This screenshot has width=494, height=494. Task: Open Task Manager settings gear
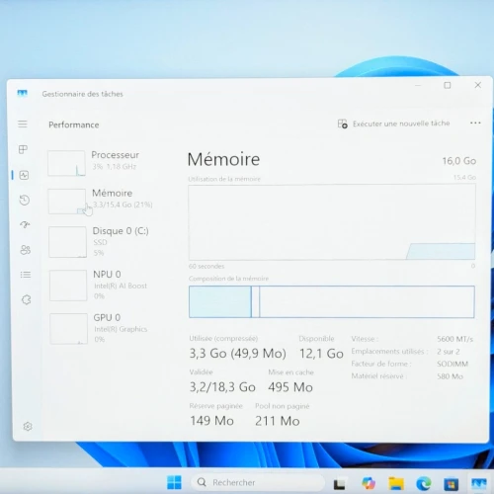(28, 427)
